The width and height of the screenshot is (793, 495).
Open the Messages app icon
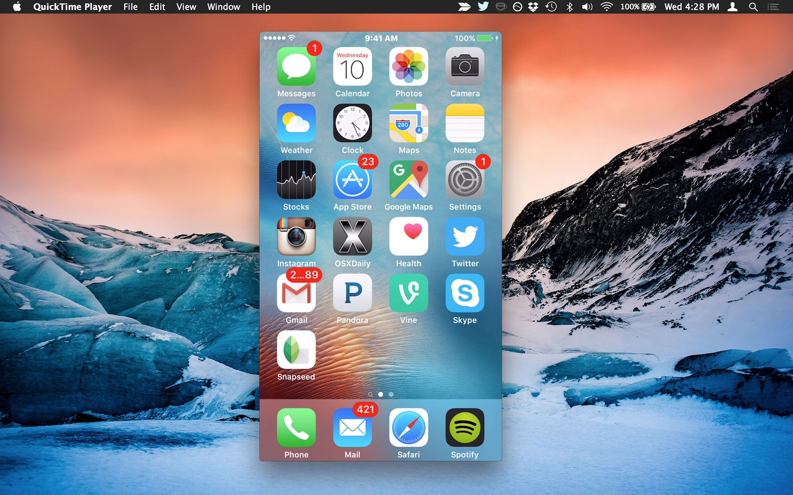296,66
